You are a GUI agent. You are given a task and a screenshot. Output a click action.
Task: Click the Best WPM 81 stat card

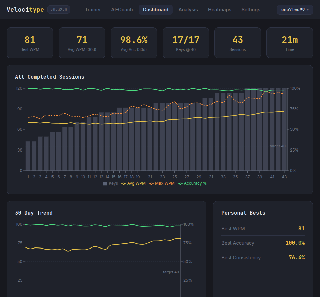pos(30,43)
